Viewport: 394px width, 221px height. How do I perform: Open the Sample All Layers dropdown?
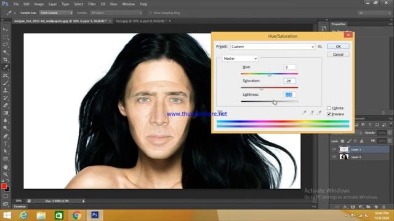coord(116,13)
